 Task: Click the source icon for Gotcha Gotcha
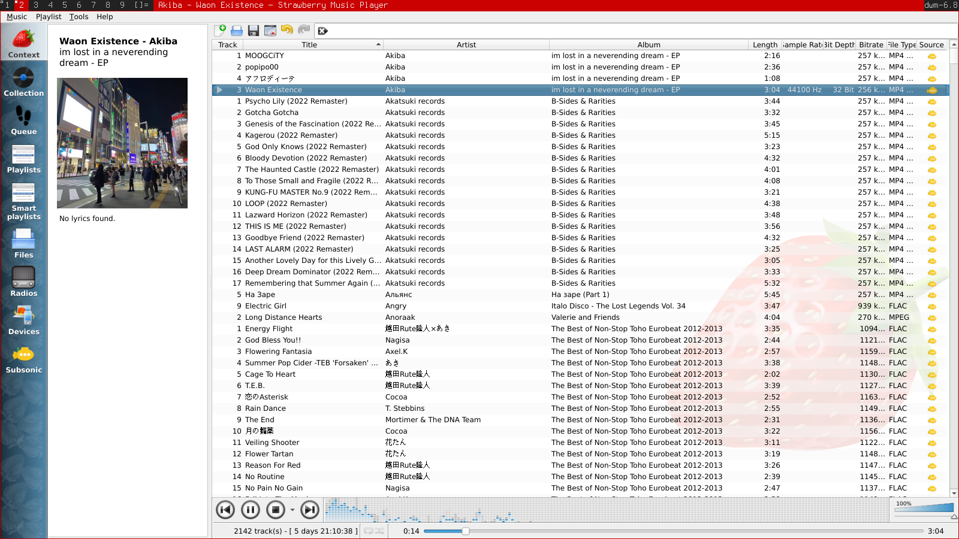(x=932, y=113)
